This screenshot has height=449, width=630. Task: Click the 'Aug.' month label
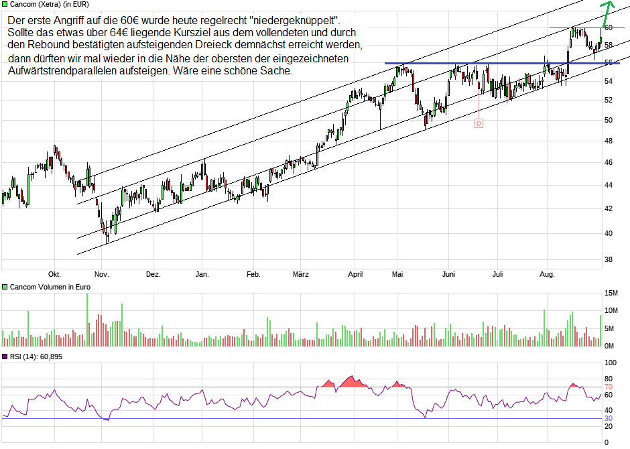pos(547,274)
